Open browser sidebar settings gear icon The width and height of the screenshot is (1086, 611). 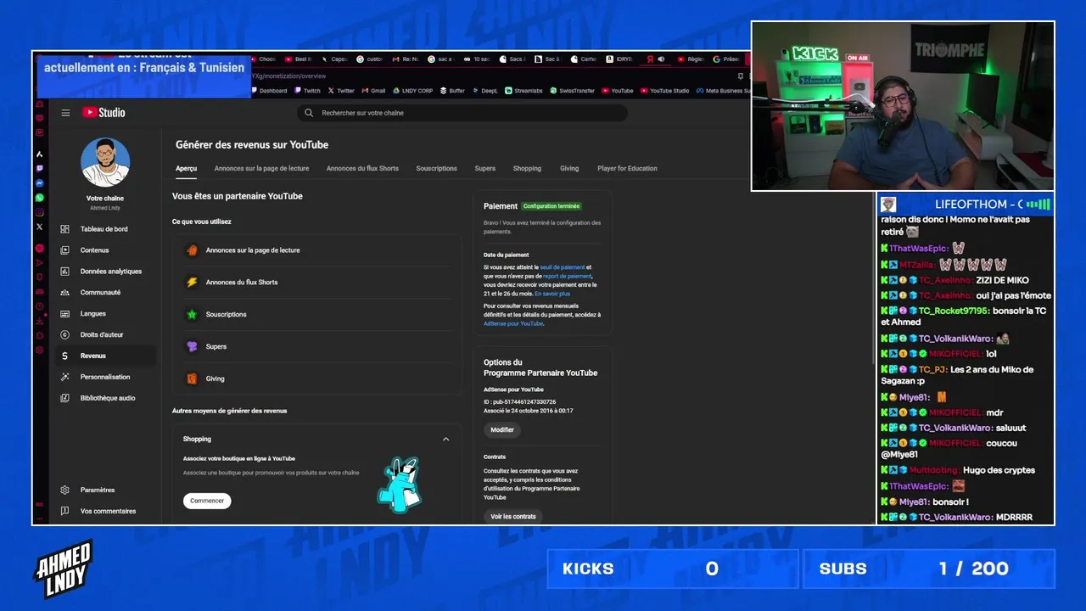pyautogui.click(x=40, y=350)
